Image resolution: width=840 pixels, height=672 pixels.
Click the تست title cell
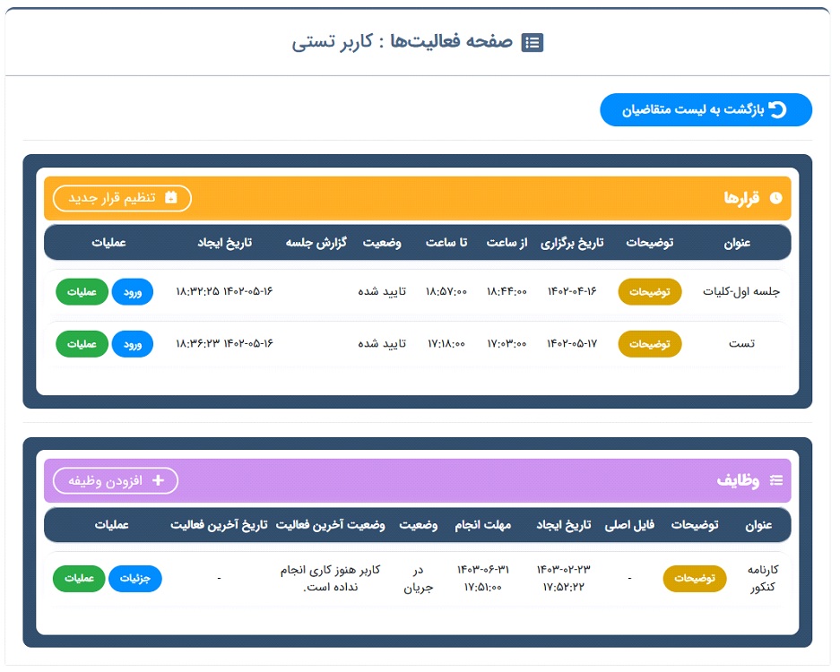pyautogui.click(x=741, y=344)
